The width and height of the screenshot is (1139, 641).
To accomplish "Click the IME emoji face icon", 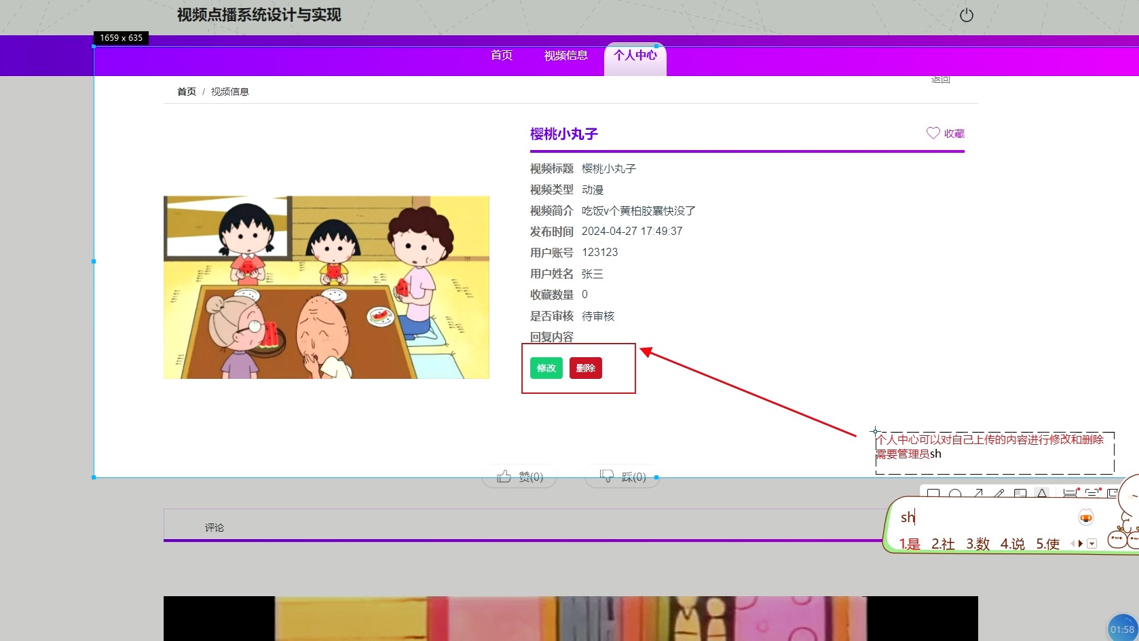I will click(x=1086, y=517).
